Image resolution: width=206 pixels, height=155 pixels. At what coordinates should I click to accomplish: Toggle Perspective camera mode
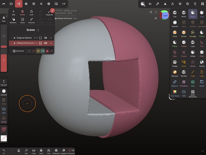point(71,151)
